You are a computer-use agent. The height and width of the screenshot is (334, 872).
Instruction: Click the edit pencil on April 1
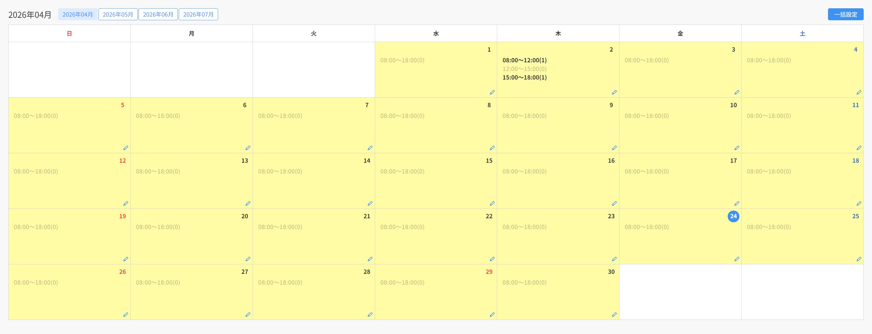492,92
